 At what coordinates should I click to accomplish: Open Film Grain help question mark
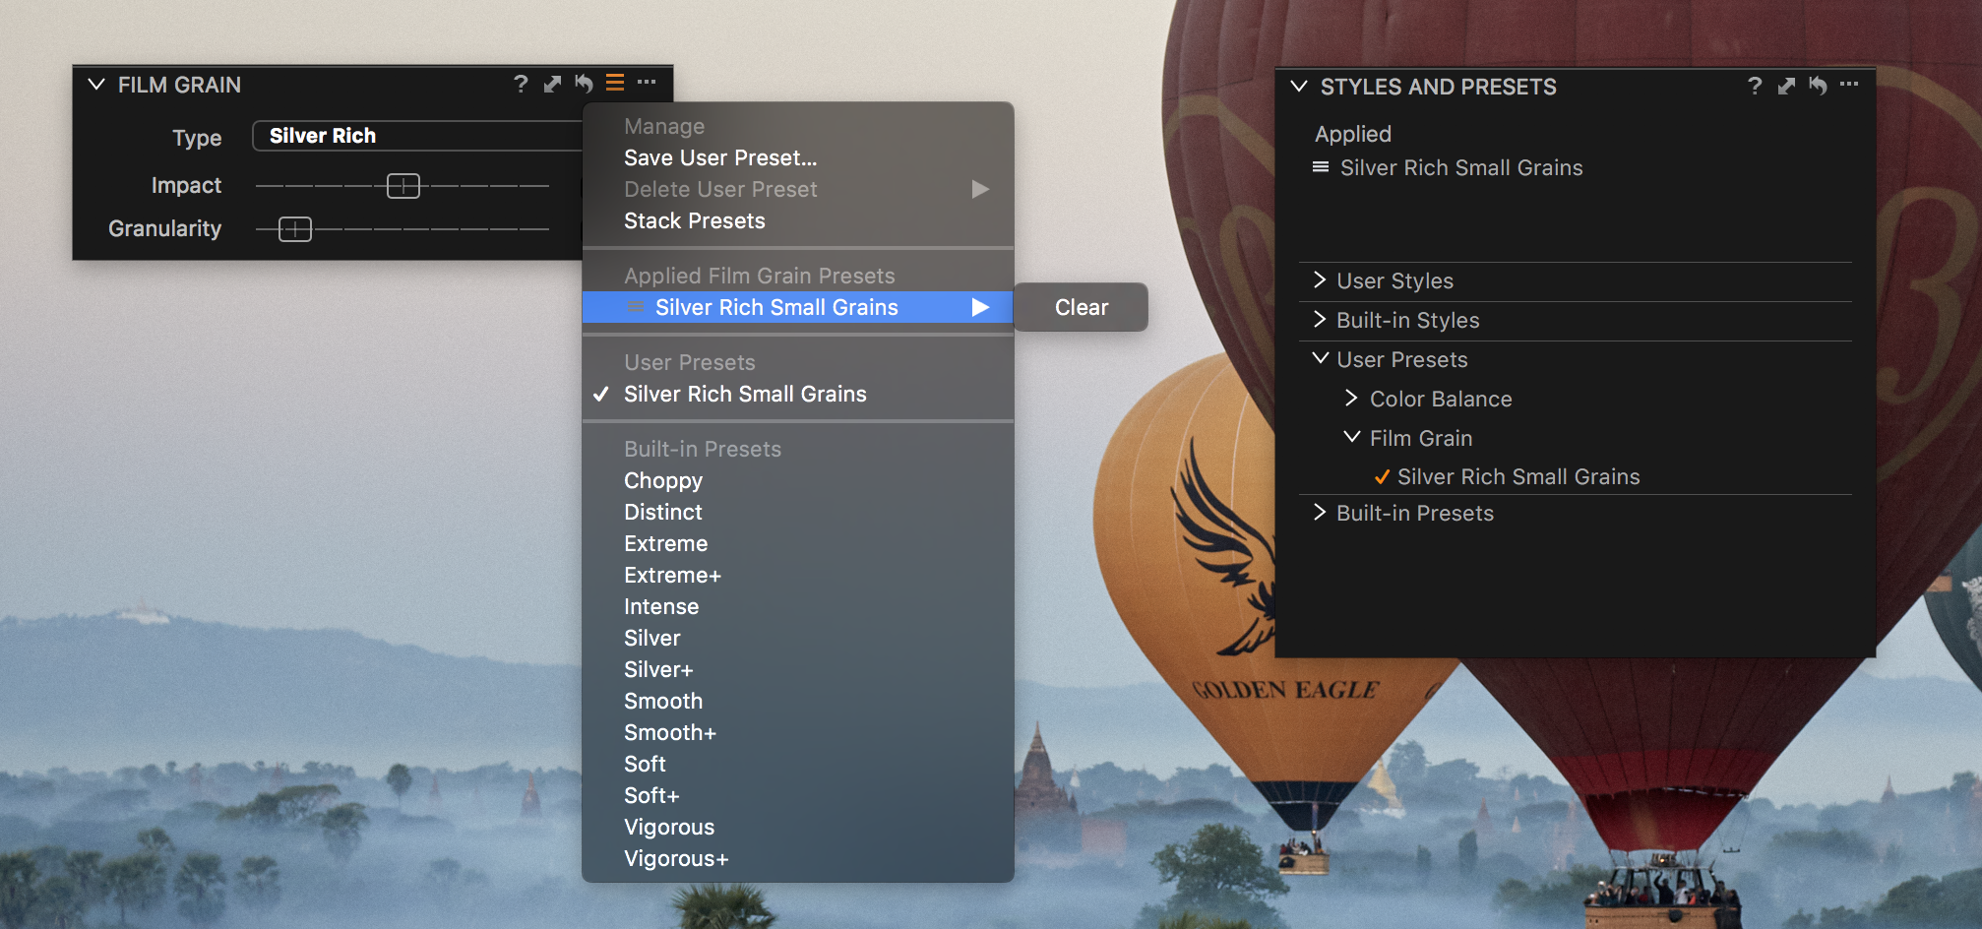(521, 85)
